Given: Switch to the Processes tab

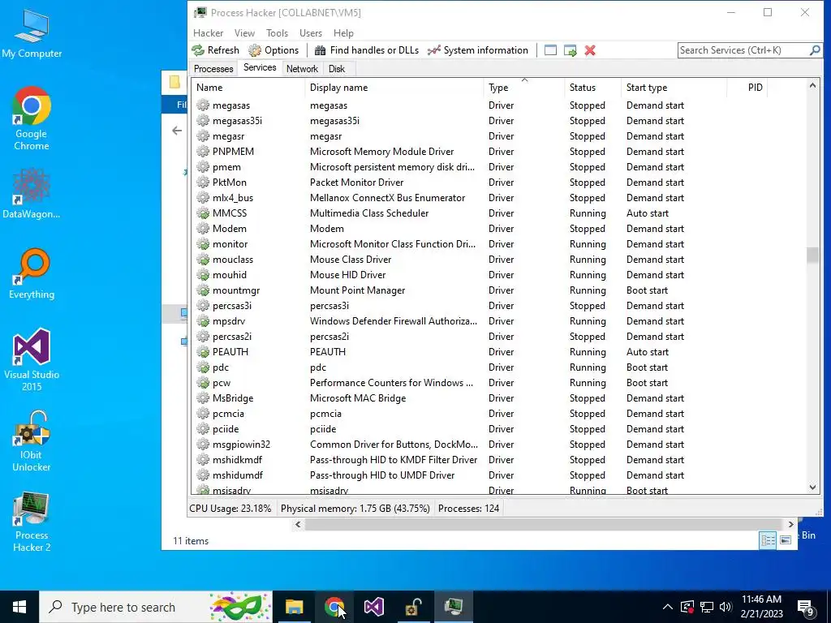Looking at the screenshot, I should point(213,69).
